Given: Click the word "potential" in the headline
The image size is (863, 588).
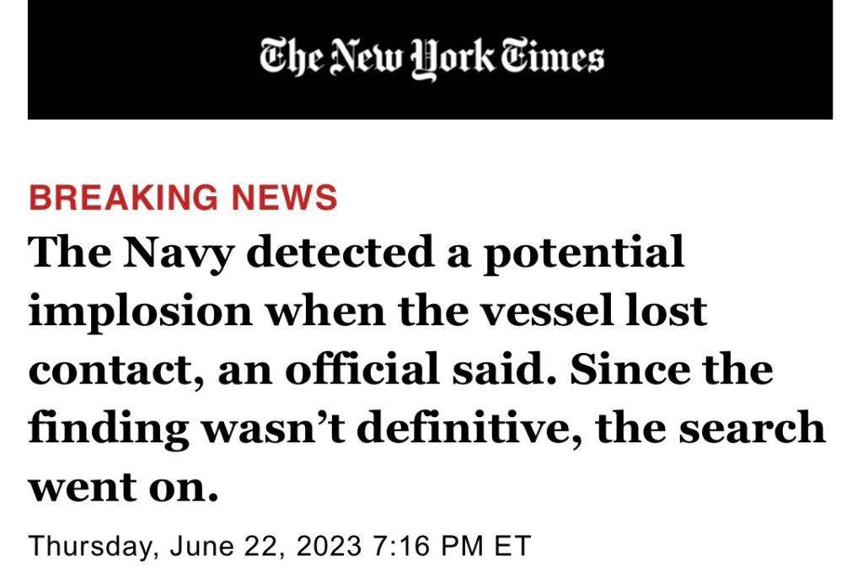Looking at the screenshot, I should coord(583,253).
